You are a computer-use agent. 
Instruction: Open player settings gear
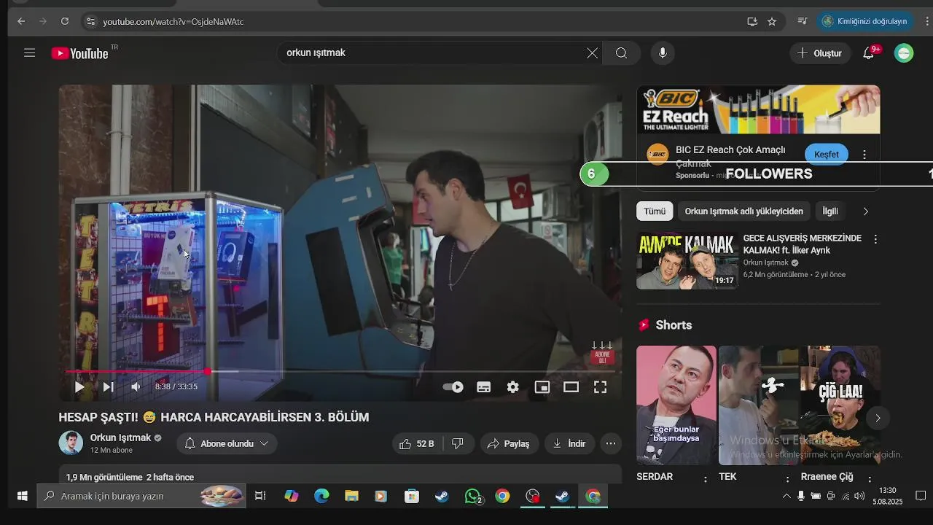click(x=513, y=387)
